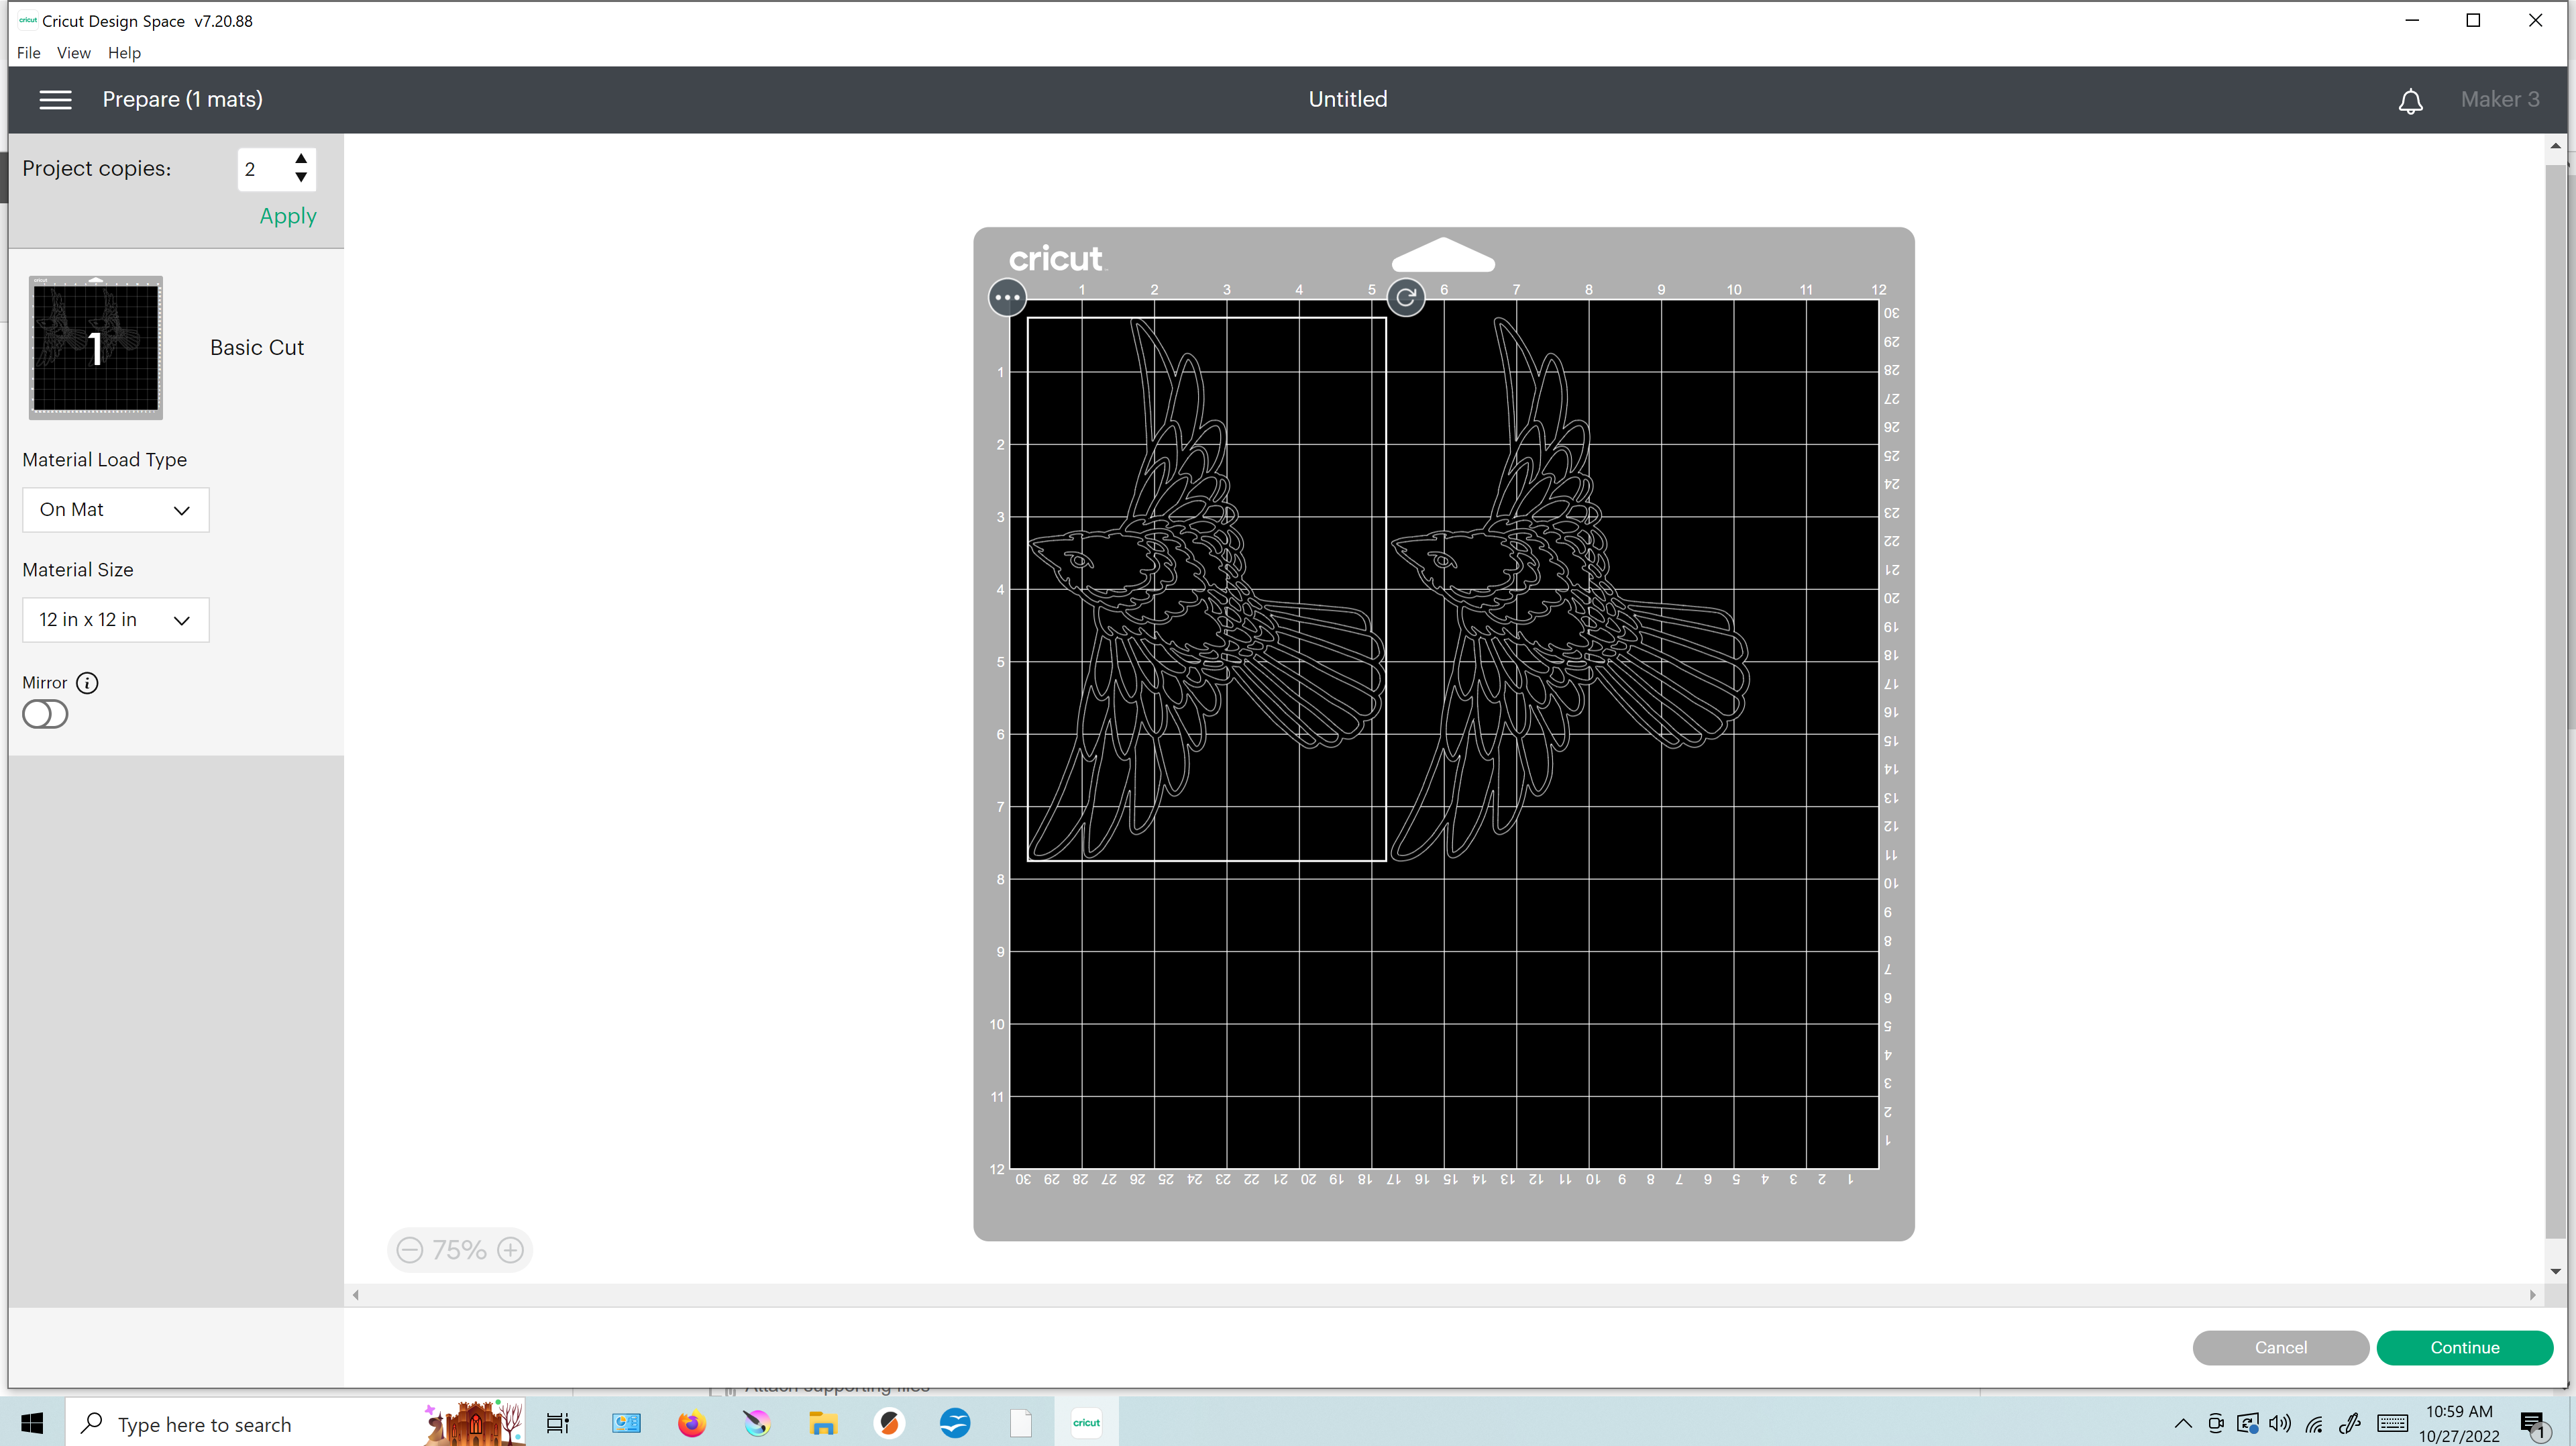Increase Project copies with the up arrow
The image size is (2576, 1446).
point(301,159)
